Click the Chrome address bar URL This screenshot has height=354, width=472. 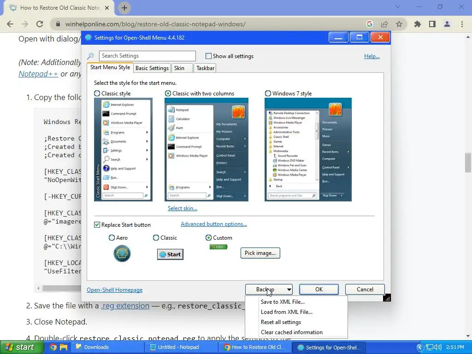155,24
